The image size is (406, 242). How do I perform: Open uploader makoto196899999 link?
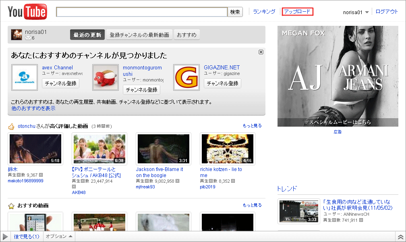tap(26, 181)
